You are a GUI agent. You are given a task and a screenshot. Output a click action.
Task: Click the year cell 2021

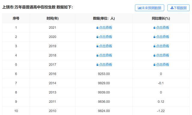point(52,28)
